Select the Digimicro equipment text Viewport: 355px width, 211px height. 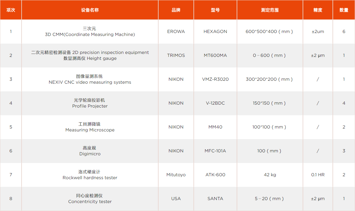90,154
